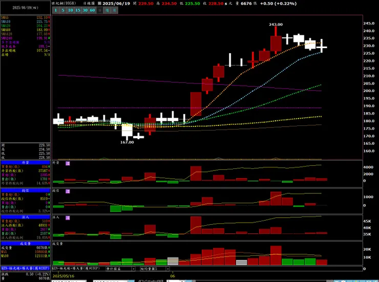Image resolution: width=379 pixels, height=282 pixels.
Task: Click the 外資 blue panel header
Action: pos(26,163)
